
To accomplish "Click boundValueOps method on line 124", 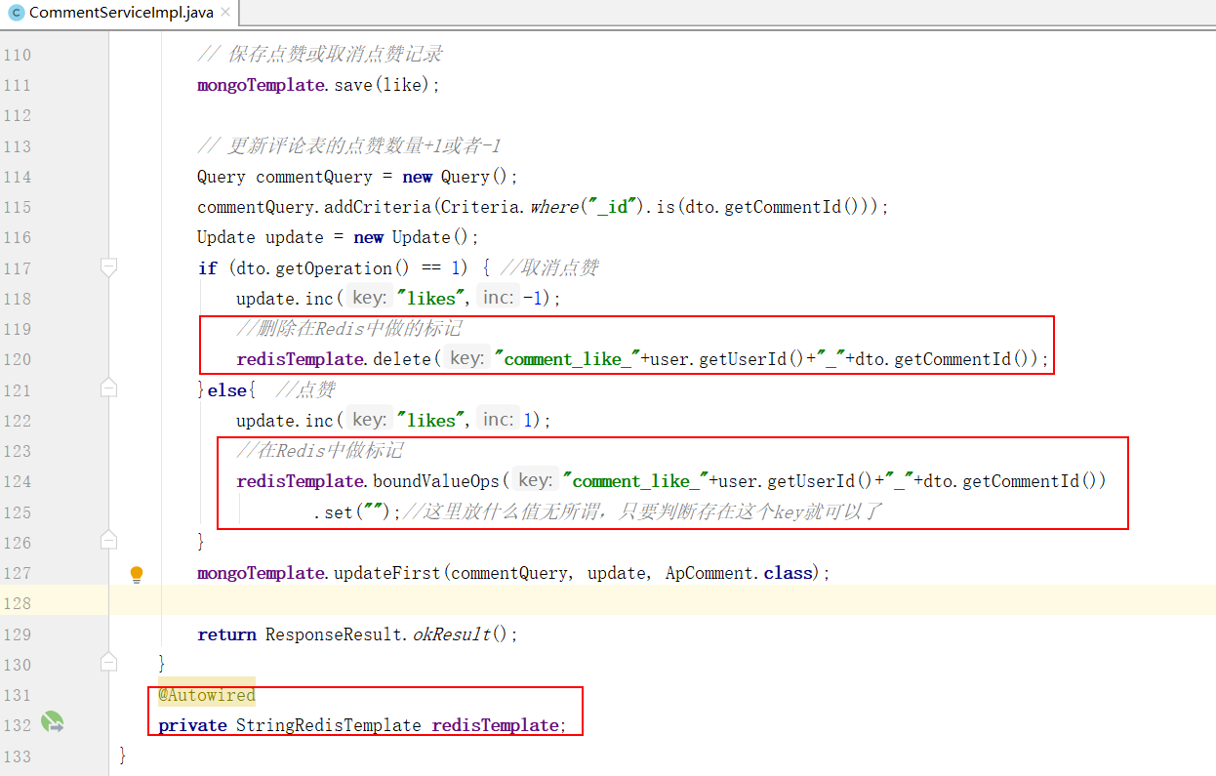I will [436, 481].
